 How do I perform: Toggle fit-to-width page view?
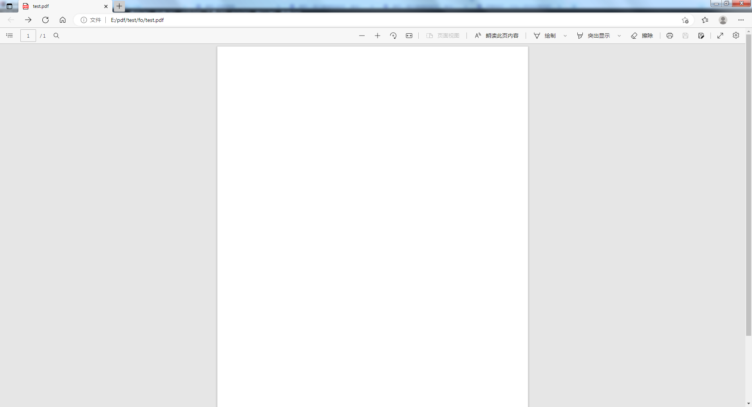pyautogui.click(x=409, y=36)
